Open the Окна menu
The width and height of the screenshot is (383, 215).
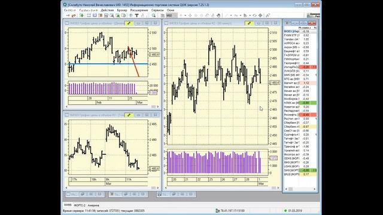[170, 10]
